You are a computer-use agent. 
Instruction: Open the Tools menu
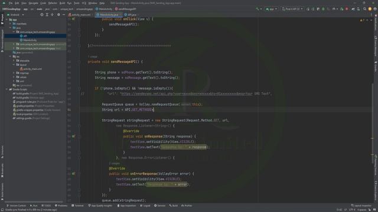pos(76,3)
